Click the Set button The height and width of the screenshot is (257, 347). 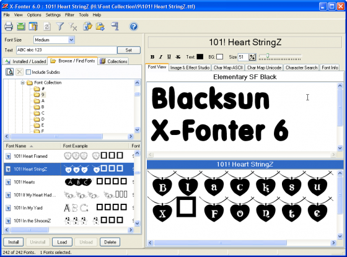coord(129,50)
